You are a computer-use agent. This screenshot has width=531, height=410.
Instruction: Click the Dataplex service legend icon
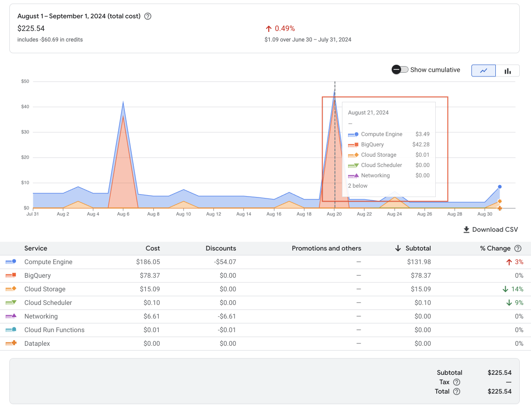pyautogui.click(x=11, y=343)
